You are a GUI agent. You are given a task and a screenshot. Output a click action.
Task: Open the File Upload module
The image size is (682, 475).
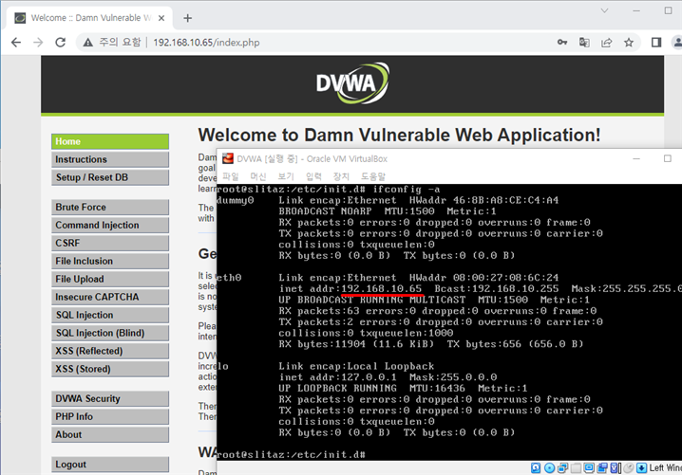110,279
